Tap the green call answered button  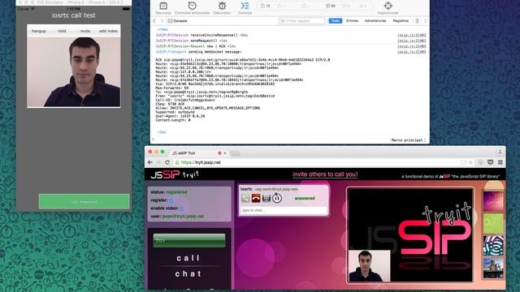84,201
